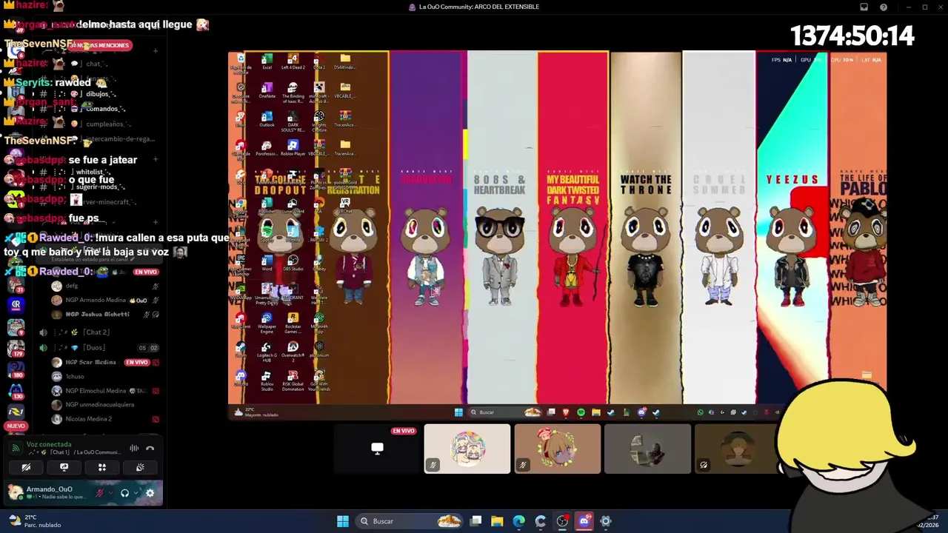Open server with 180 notification badge
The image size is (948, 533).
click(x=16, y=369)
